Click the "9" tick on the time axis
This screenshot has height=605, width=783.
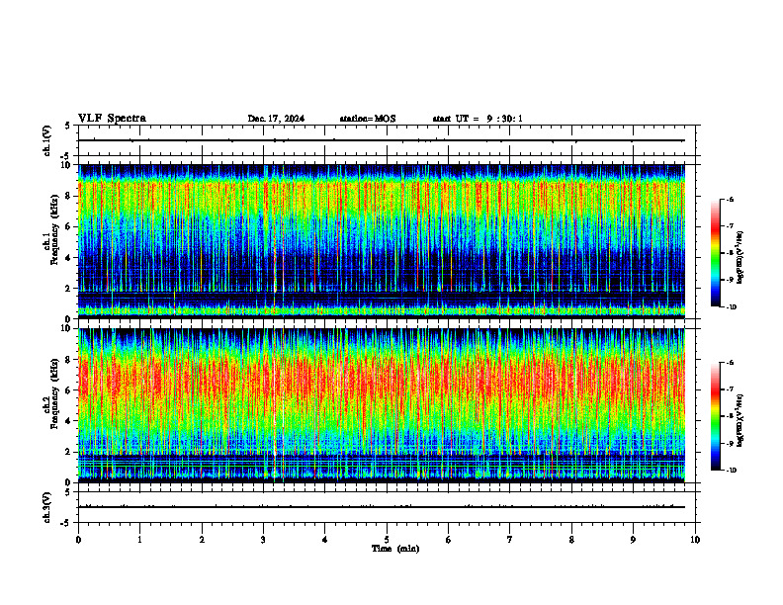coord(633,540)
